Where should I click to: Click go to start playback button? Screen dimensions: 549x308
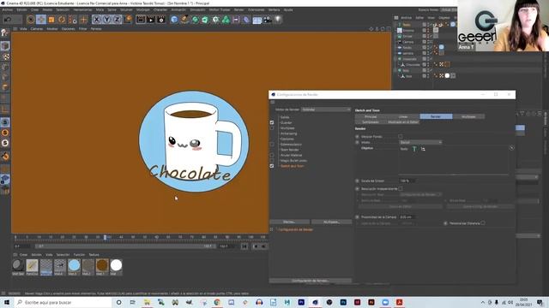[244, 246]
